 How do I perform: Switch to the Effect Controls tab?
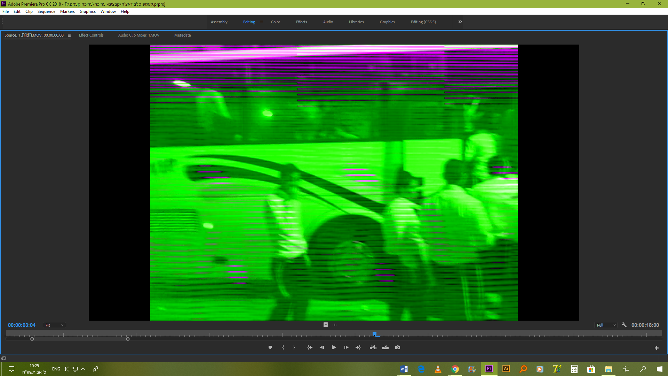coord(91,35)
